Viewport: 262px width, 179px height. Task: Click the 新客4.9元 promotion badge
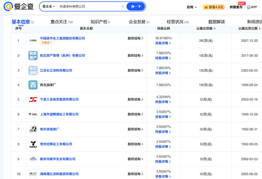click(x=214, y=7)
